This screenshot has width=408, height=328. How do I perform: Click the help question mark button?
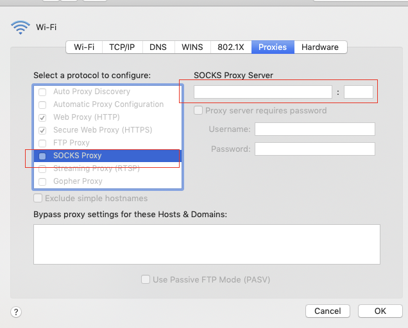point(16,311)
